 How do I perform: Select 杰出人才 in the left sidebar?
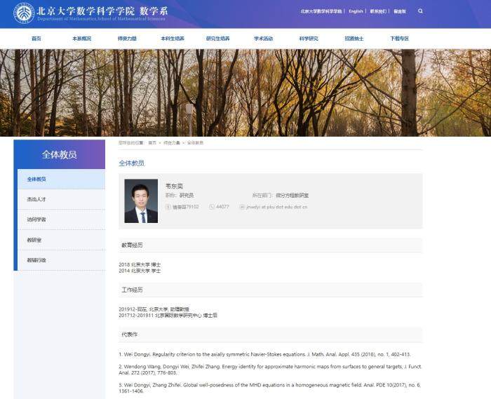[x=36, y=199]
